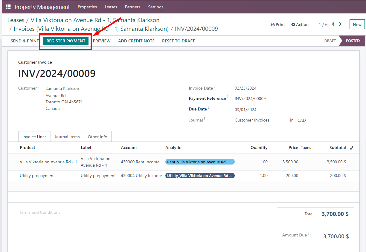
Task: Click the Label column header
Action: point(86,147)
